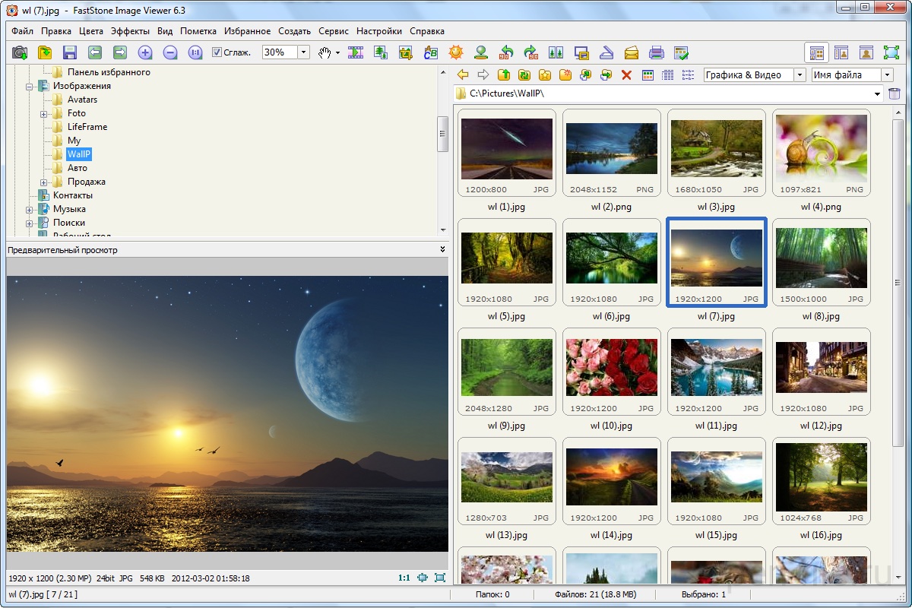
Task: Select the Compare Images icon
Action: point(557,52)
